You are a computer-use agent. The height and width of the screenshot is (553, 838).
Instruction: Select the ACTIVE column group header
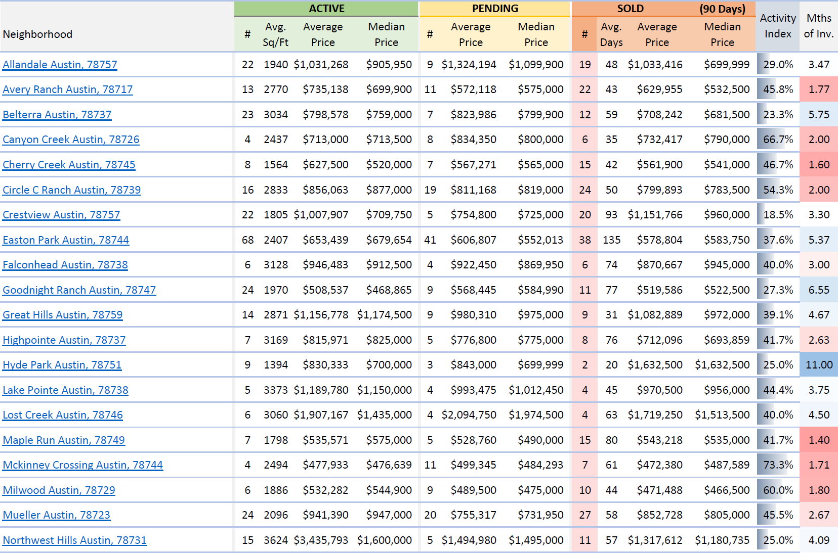click(x=326, y=9)
